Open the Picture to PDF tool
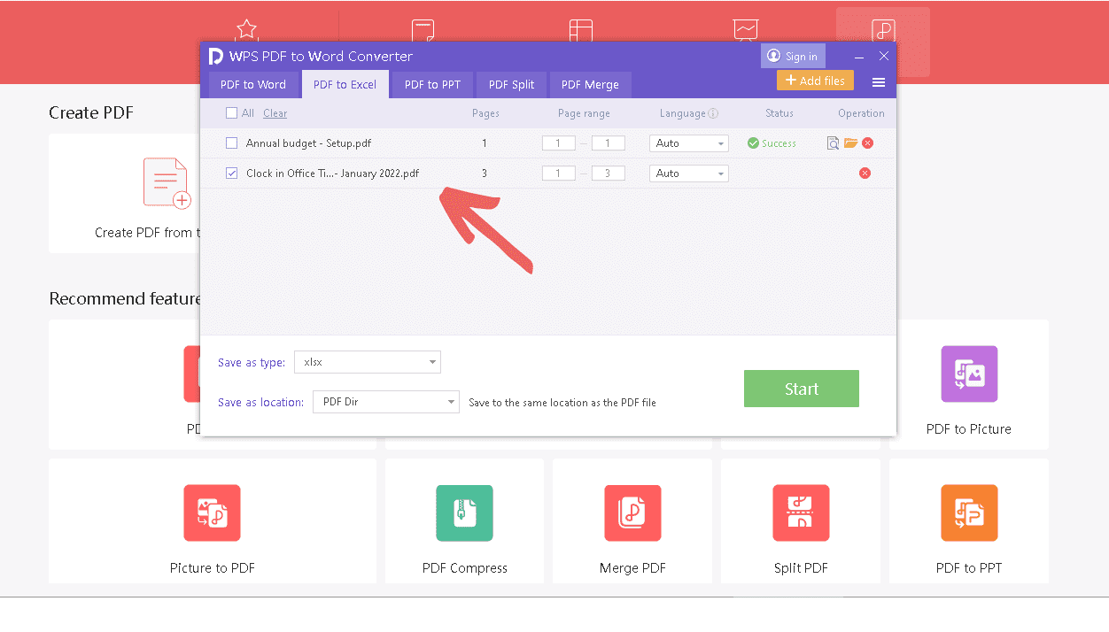 (212, 513)
